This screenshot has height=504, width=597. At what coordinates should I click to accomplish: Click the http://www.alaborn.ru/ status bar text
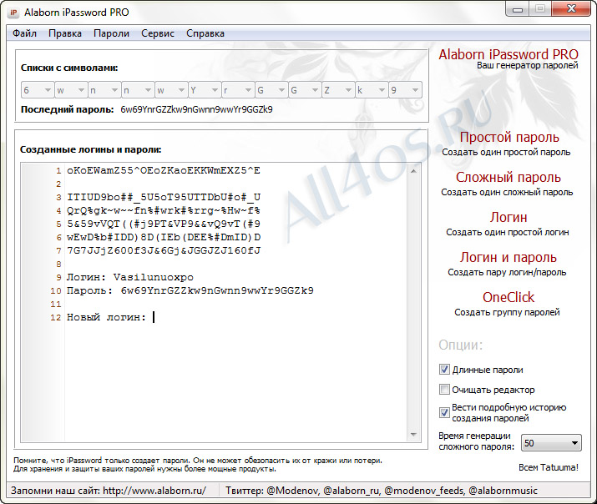pos(154,491)
